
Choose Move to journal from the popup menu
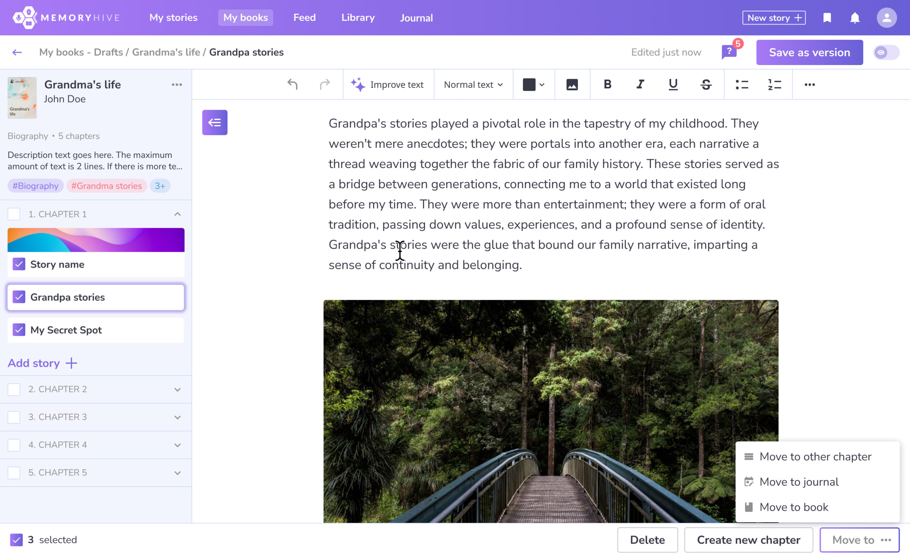tap(799, 482)
